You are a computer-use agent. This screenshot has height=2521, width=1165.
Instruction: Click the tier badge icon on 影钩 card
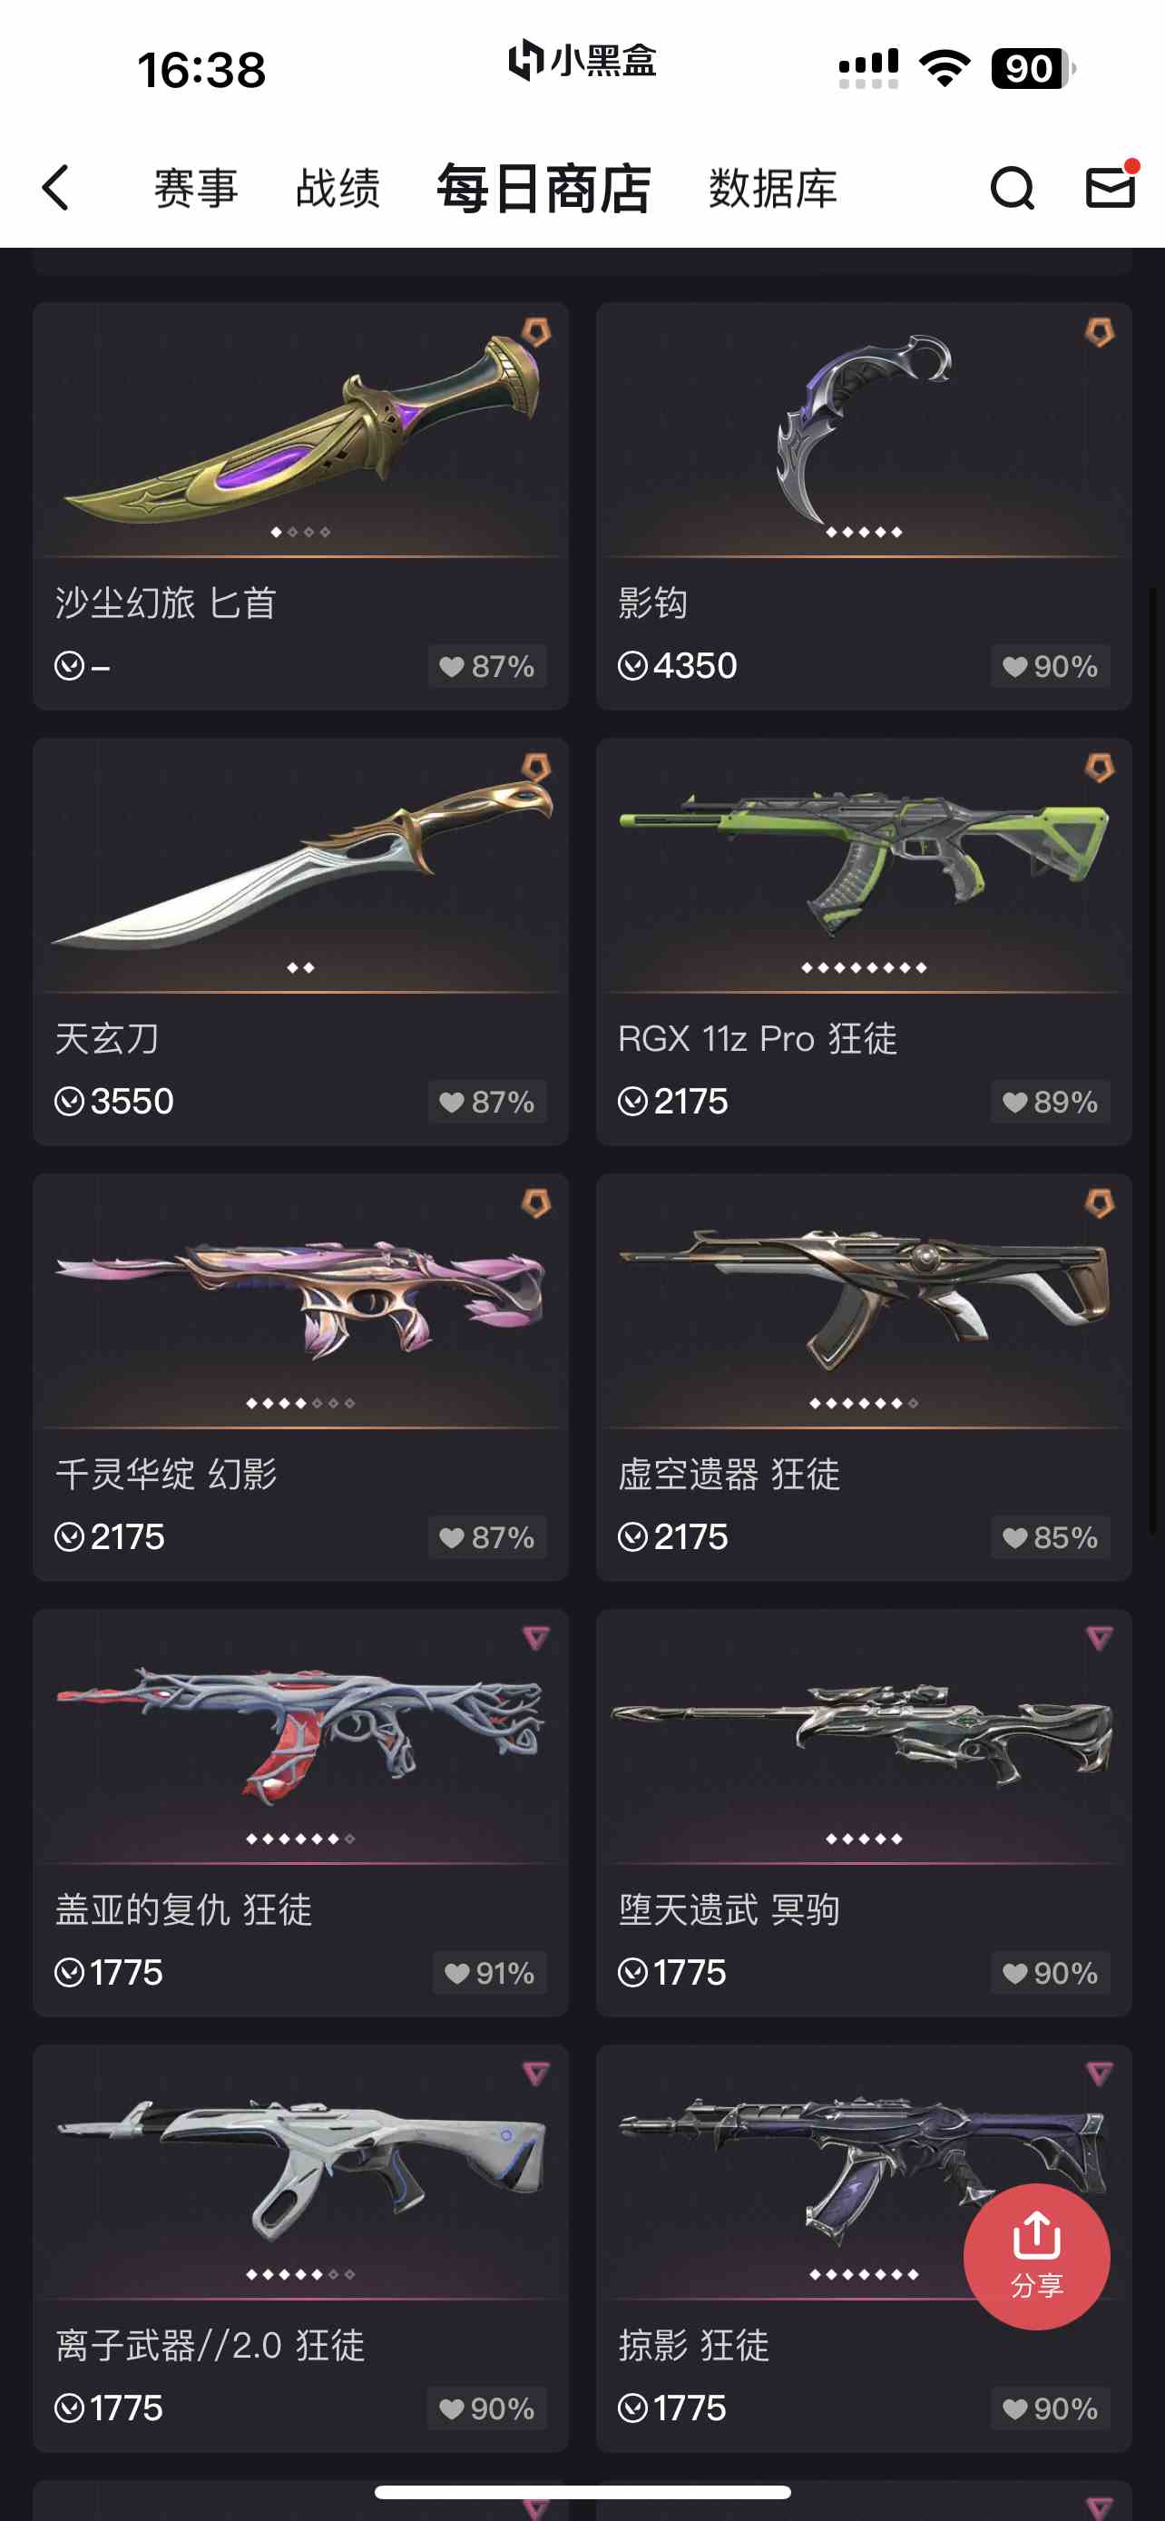coord(1099,333)
